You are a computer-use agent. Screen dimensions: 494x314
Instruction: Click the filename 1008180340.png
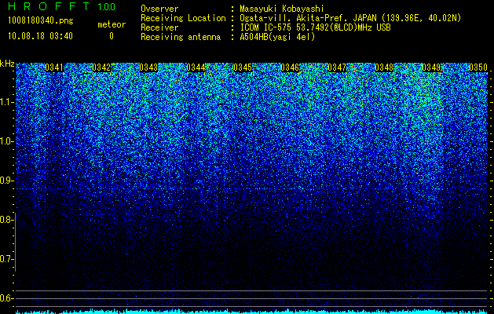pyautogui.click(x=40, y=21)
